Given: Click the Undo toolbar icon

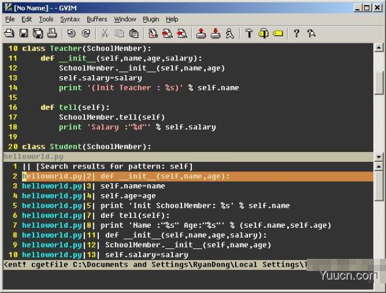Looking at the screenshot, I should coord(71,33).
